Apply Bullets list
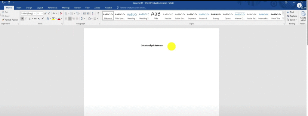This screenshot has width=308, height=116. click(x=66, y=13)
